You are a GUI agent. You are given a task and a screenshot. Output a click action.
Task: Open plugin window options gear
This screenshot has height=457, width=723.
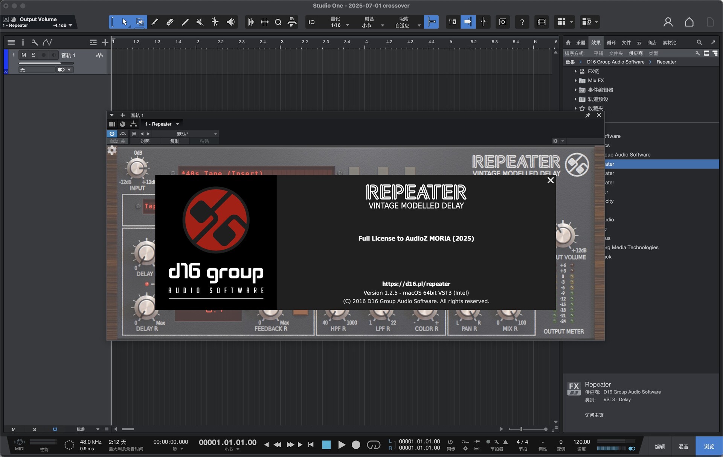pos(555,141)
